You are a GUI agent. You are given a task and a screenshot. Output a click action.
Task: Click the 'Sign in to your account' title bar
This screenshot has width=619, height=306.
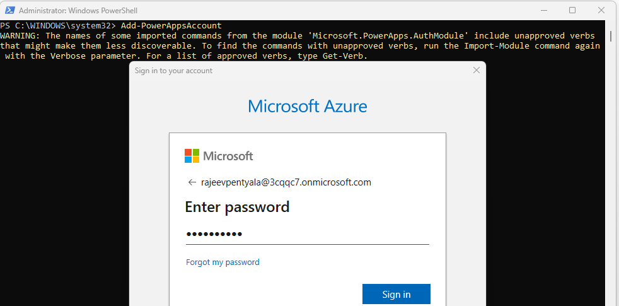pyautogui.click(x=173, y=71)
